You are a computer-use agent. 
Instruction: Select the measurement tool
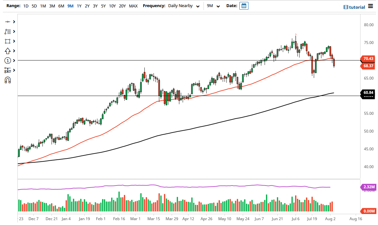(8, 70)
